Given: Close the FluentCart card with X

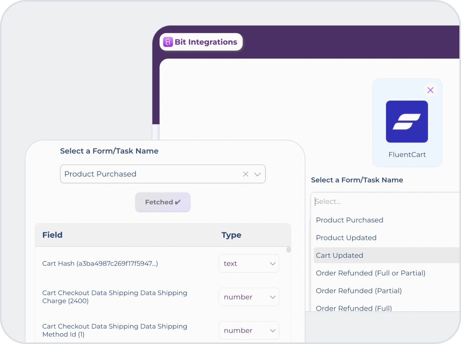Looking at the screenshot, I should 430,90.
